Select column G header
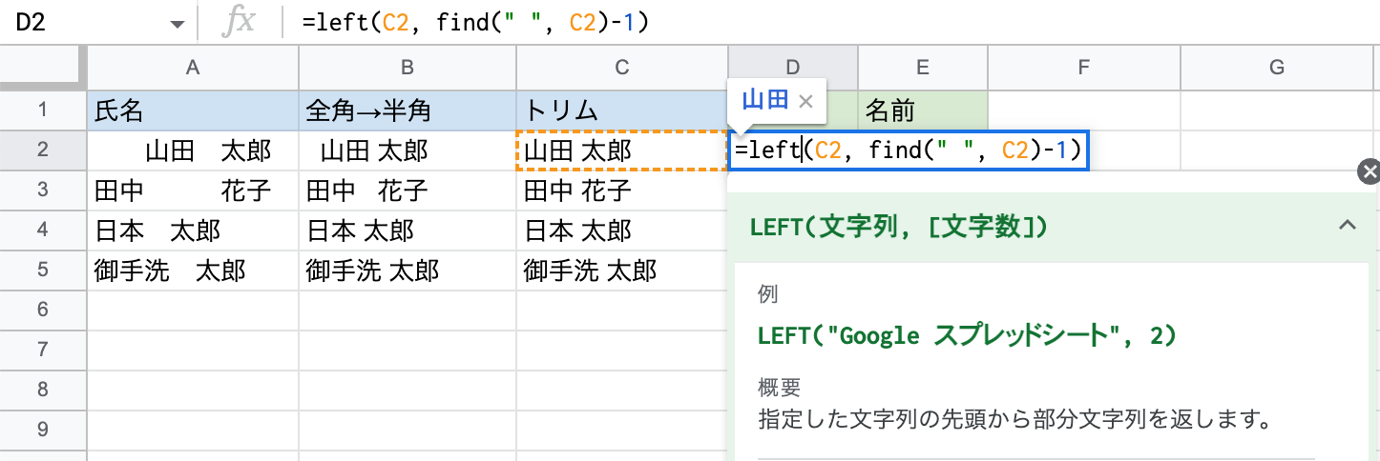The width and height of the screenshot is (1380, 461). click(1278, 67)
